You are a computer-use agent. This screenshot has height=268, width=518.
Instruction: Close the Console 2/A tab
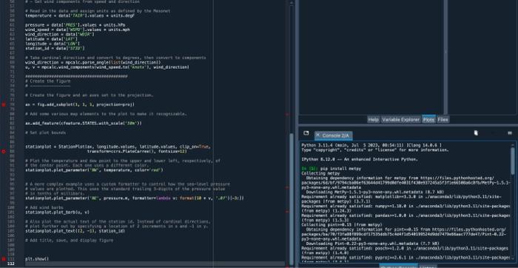tap(317, 135)
